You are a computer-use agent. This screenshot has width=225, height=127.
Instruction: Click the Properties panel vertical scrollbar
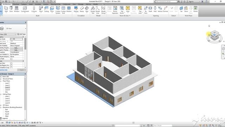click(25, 44)
